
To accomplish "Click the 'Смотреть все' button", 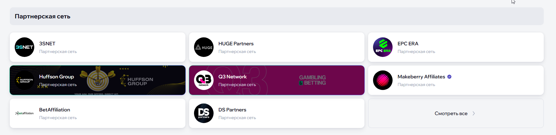I will 451,114.
